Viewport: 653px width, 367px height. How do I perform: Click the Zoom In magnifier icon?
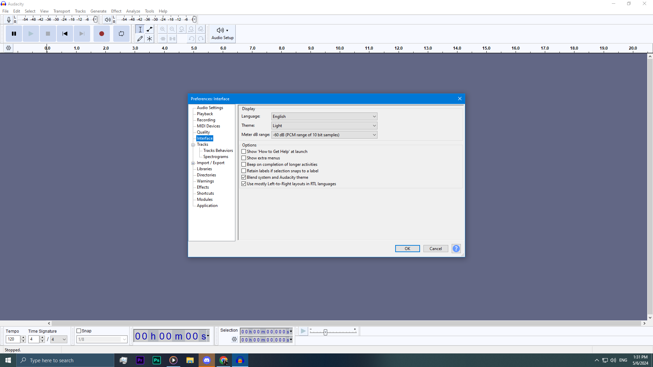(163, 29)
